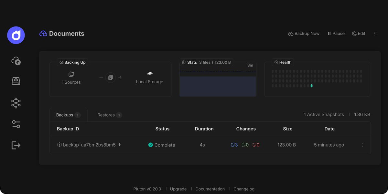Click the Backup Now button
Screen dimensions: 388x194
(x=304, y=34)
